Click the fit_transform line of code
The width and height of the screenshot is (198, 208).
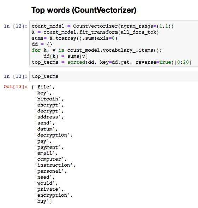pyautogui.click(x=95, y=32)
